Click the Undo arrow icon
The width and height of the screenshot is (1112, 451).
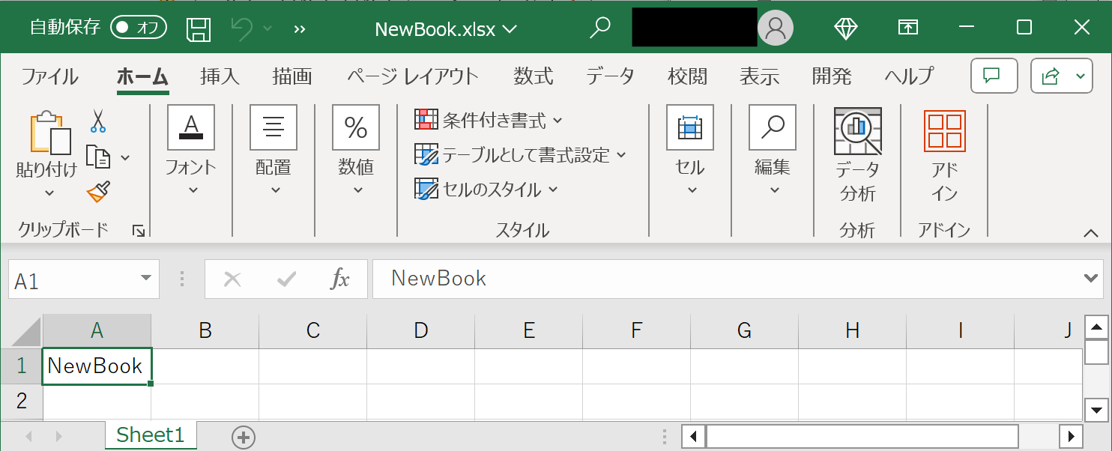[x=241, y=28]
